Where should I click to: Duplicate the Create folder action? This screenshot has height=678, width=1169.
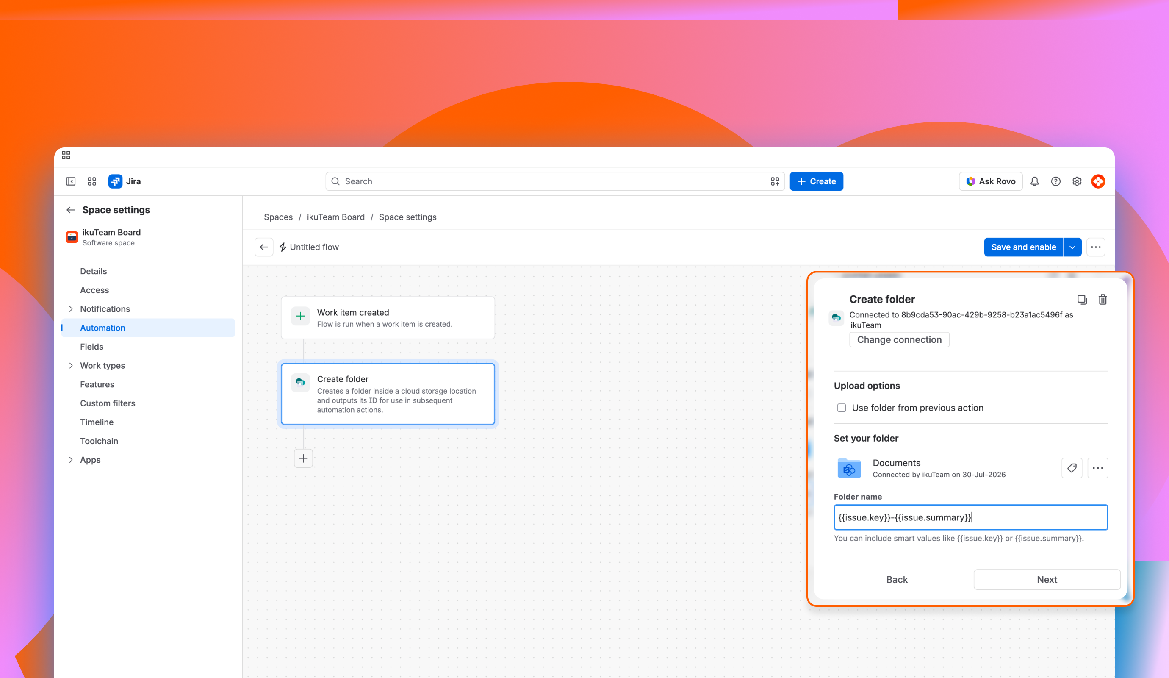pyautogui.click(x=1082, y=300)
